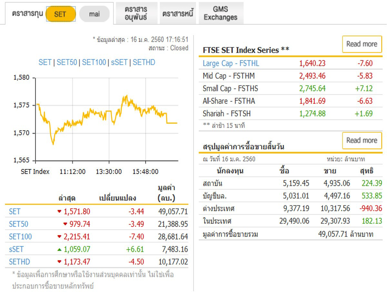Show SET100 chart via link above graph
387x292 pixels.
tap(94, 62)
